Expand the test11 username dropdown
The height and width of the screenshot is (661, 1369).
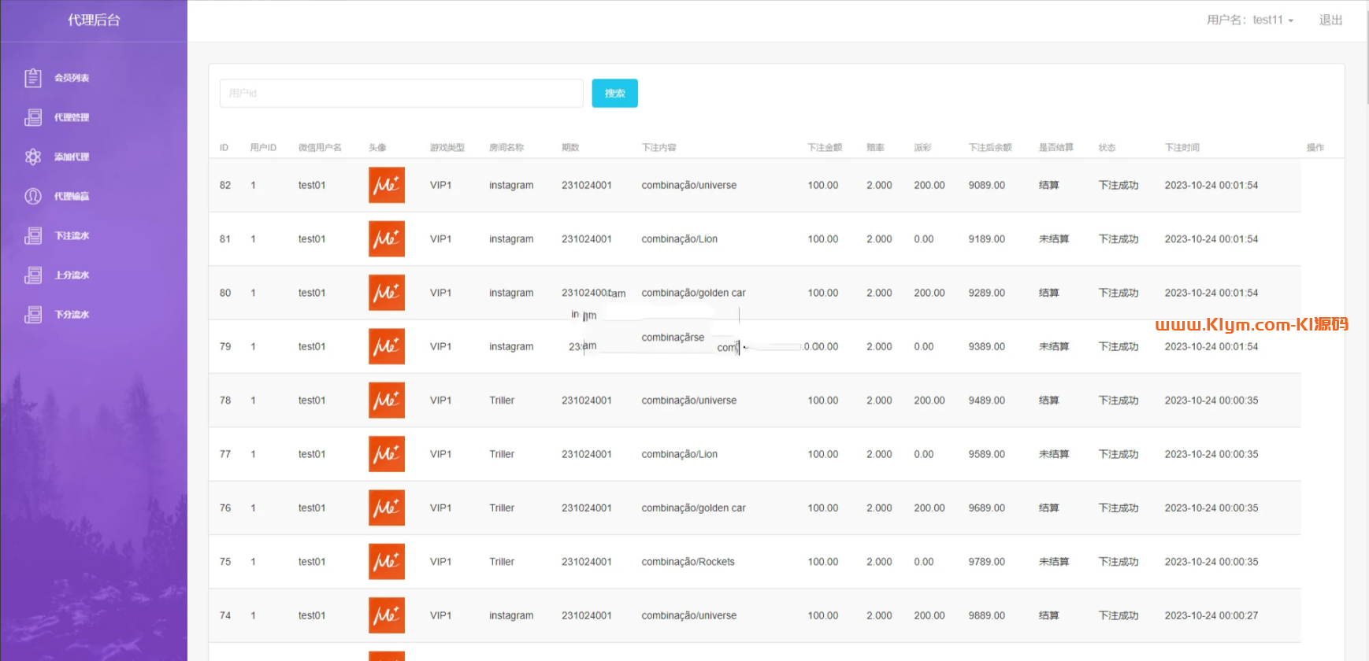pos(1250,20)
